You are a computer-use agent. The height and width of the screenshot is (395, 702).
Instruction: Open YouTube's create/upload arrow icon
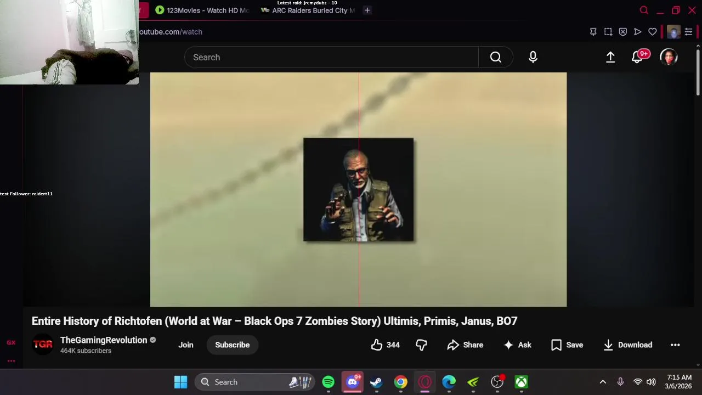coord(610,57)
